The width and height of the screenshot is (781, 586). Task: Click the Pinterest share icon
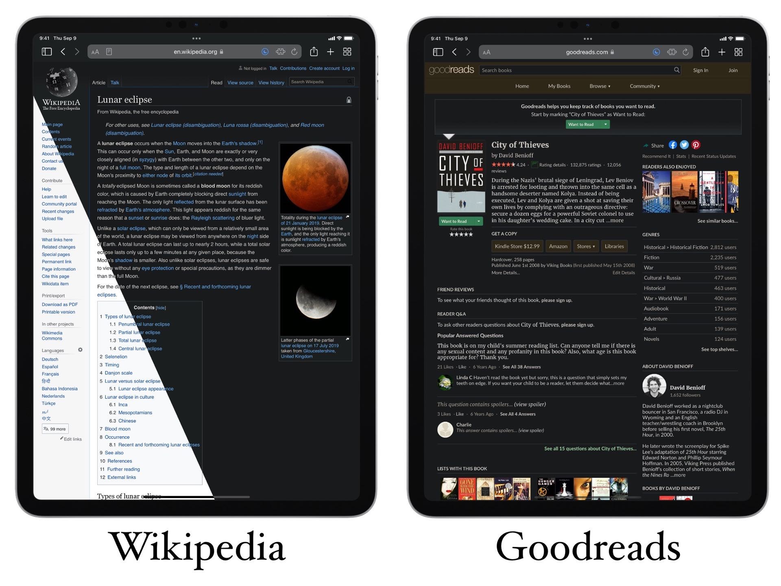[695, 146]
